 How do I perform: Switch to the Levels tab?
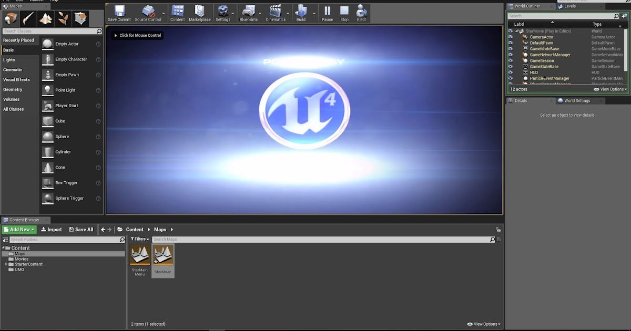[570, 6]
